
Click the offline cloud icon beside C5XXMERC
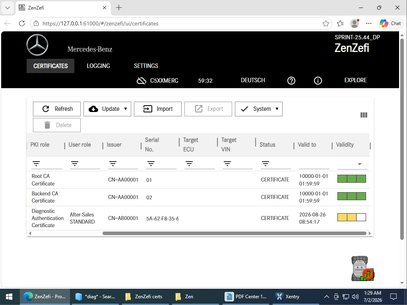[141, 81]
